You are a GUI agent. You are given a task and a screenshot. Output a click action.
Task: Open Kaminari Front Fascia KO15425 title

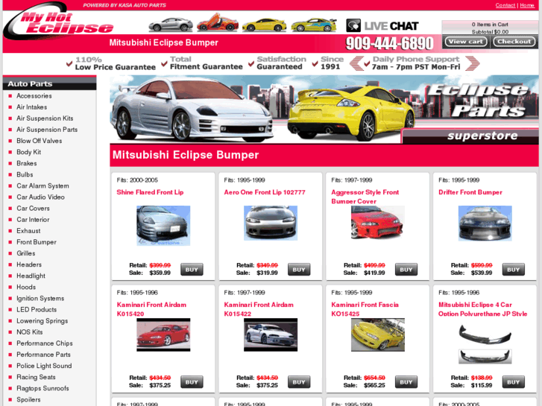point(365,309)
